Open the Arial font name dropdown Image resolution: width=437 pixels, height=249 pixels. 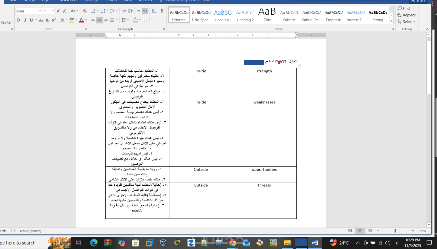pyautogui.click(x=40, y=11)
